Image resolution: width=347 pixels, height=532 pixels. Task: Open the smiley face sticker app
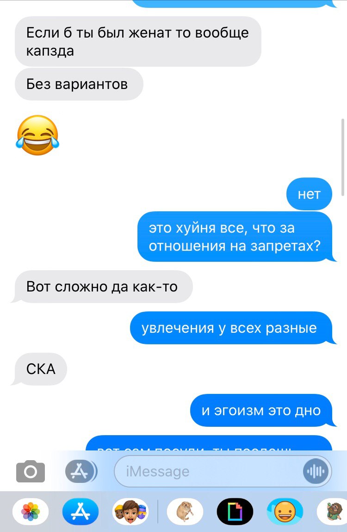(x=285, y=511)
